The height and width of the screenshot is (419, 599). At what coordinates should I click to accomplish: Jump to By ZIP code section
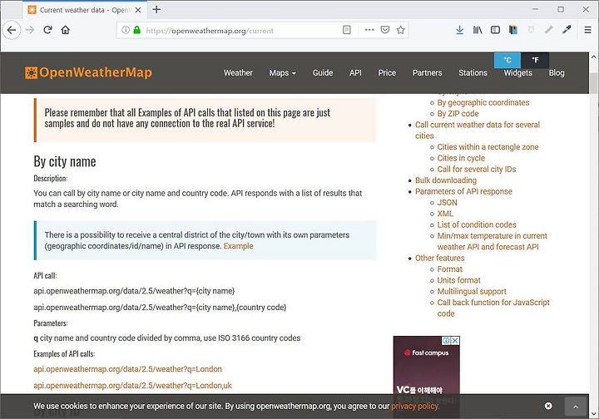click(x=458, y=114)
